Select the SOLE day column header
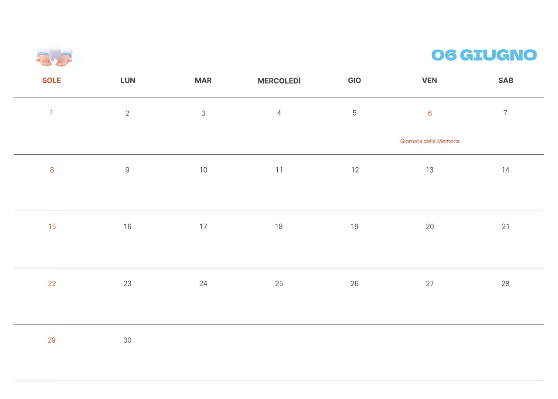 pos(51,81)
